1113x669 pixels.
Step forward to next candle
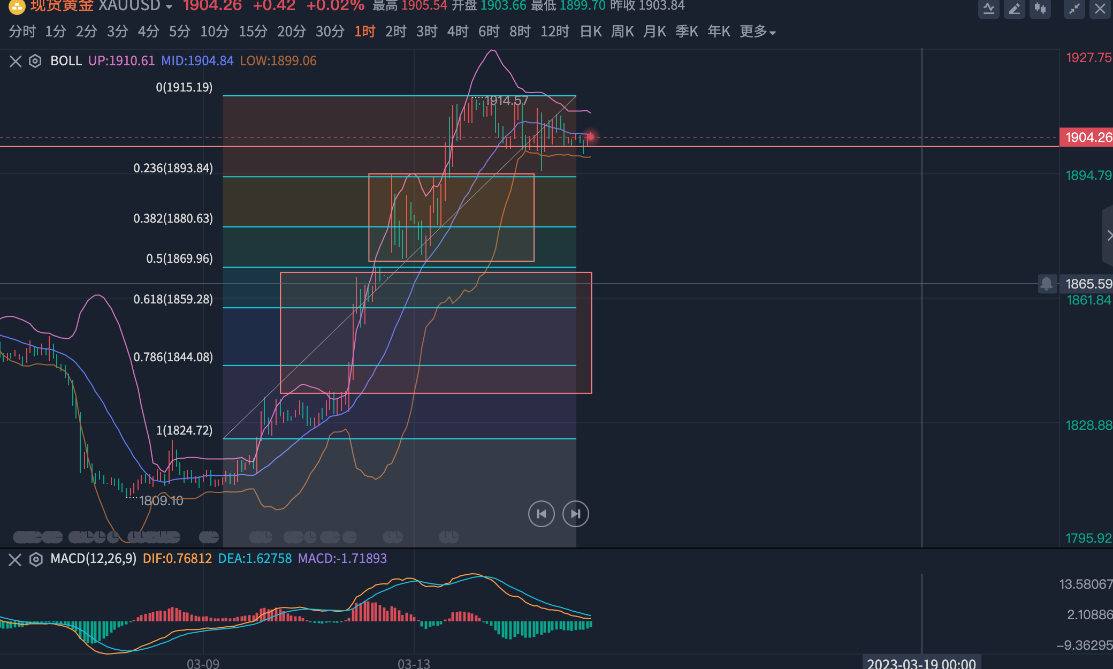[576, 514]
